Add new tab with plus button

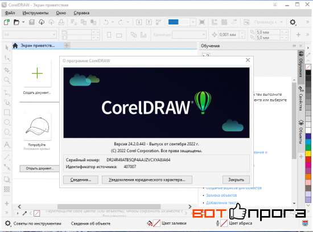click(67, 46)
